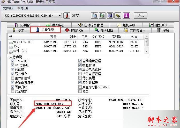Toggle the 电源管理 checkbox
This screenshot has height=128, width=180.
coord(80,65)
